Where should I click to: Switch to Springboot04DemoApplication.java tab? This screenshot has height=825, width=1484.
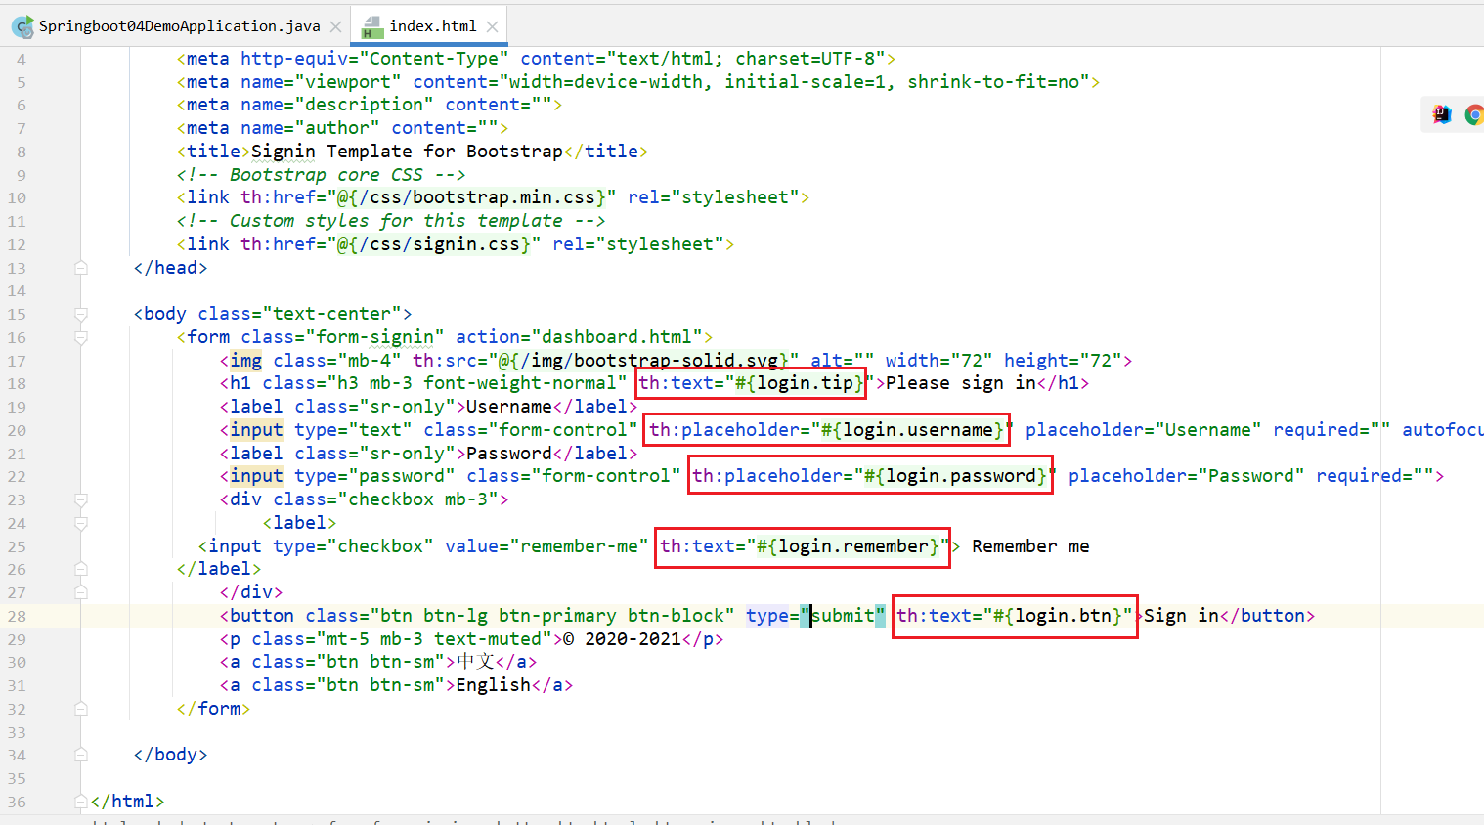pos(179,26)
